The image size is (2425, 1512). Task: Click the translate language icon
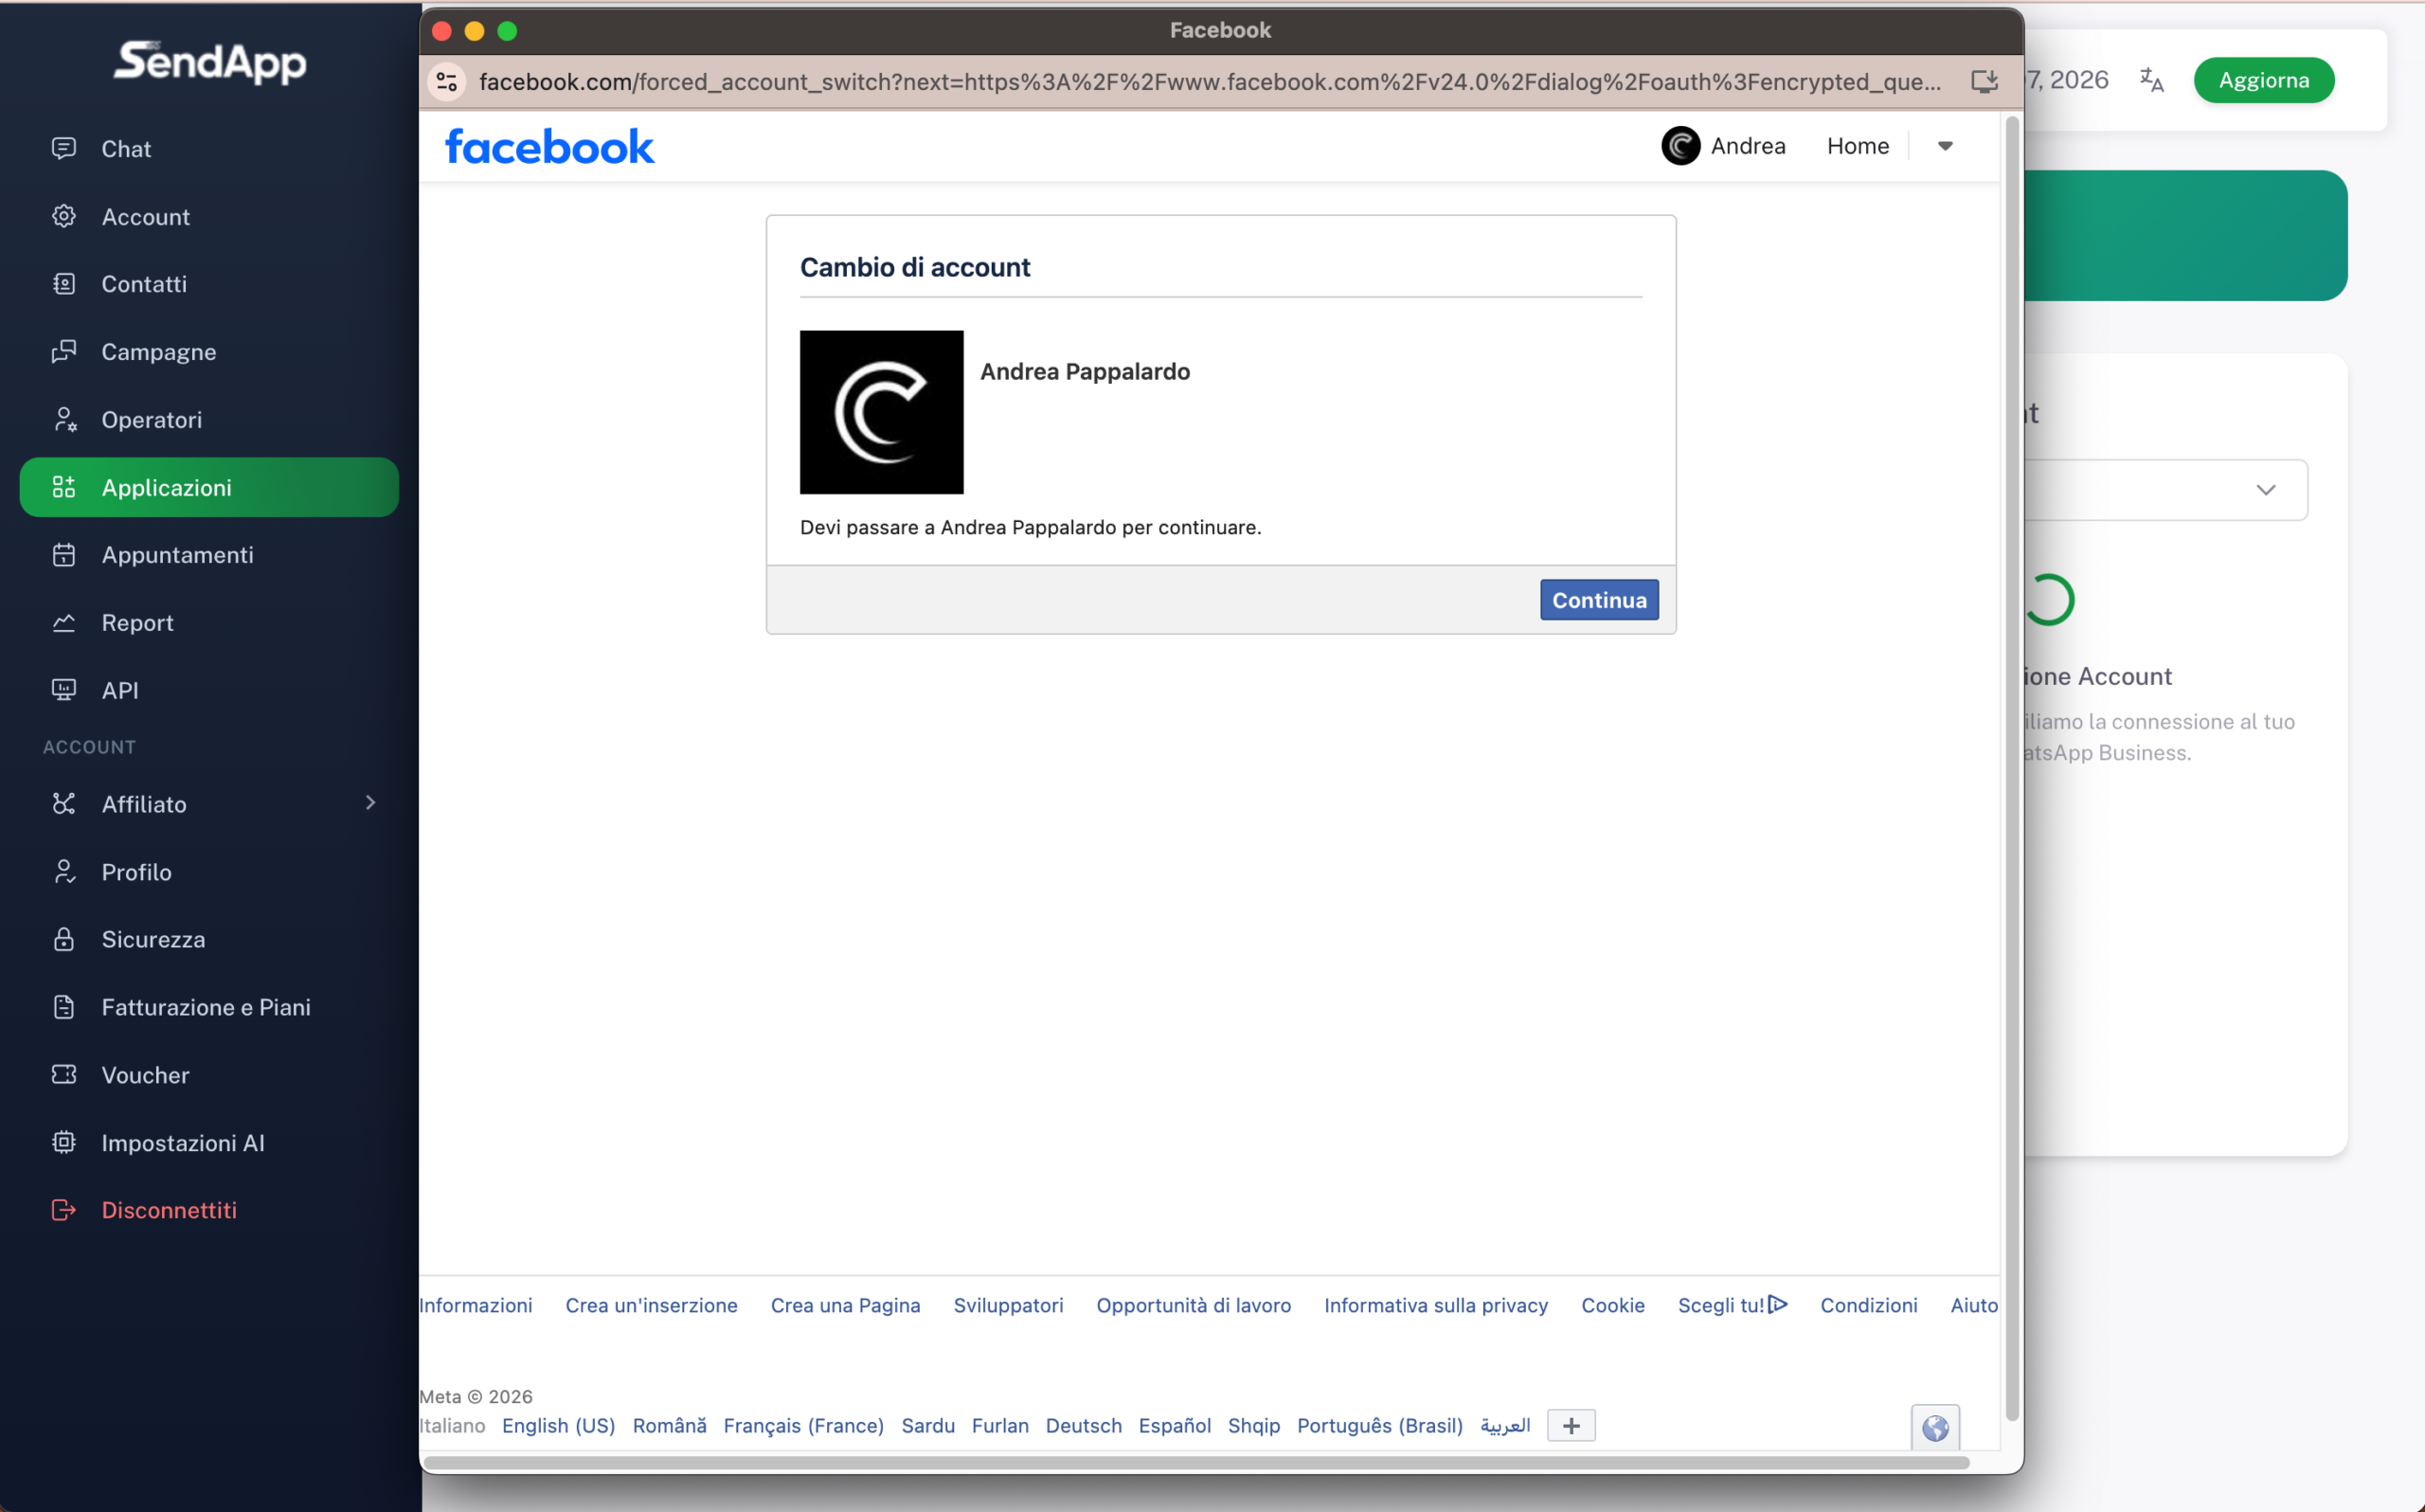pos(2151,80)
